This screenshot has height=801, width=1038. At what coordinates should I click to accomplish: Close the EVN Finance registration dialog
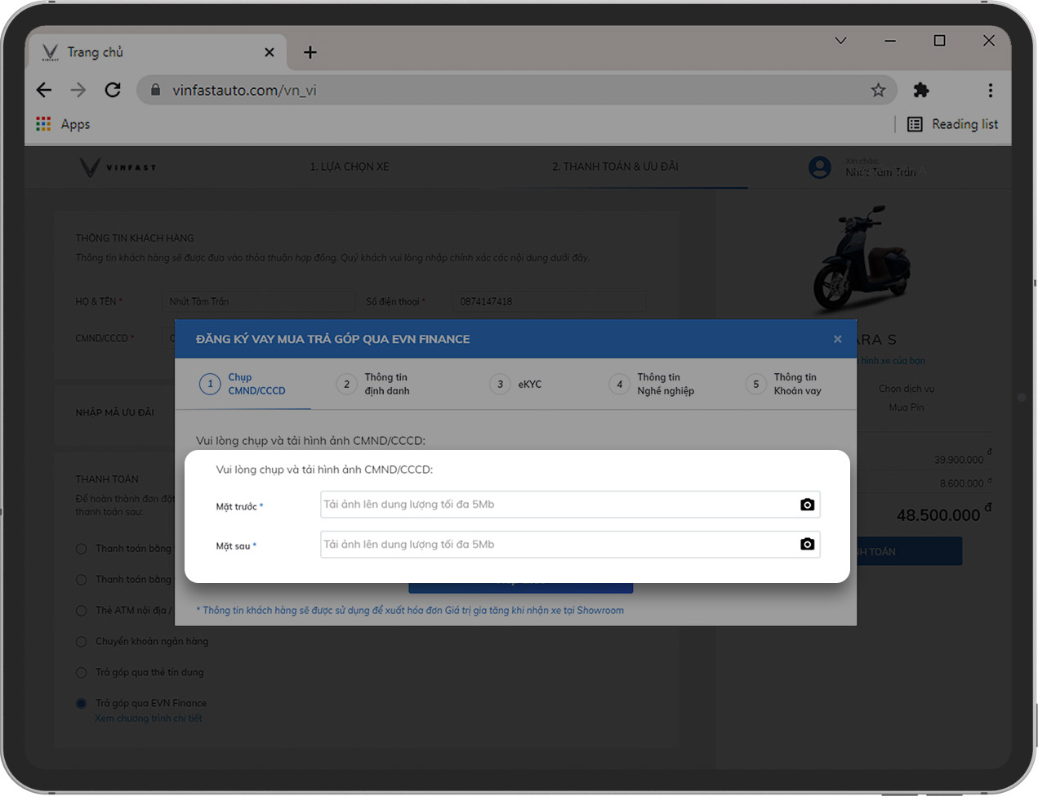(x=837, y=339)
